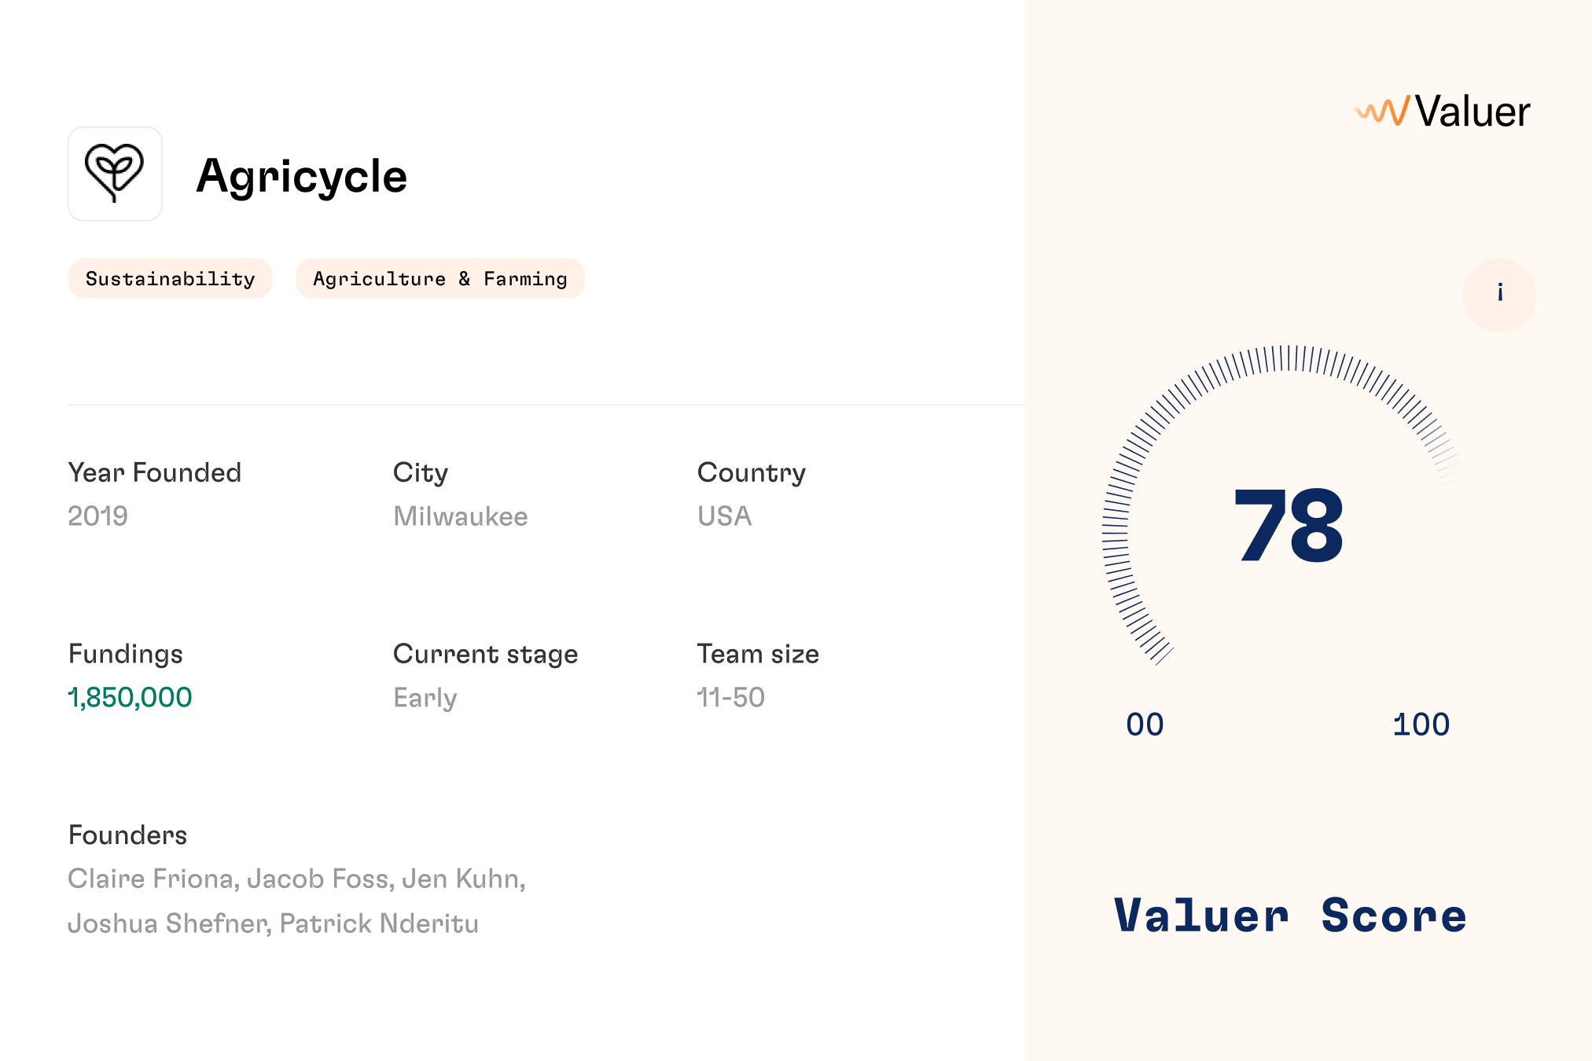
Task: Click the gauge maximum label 100
Action: click(x=1421, y=725)
